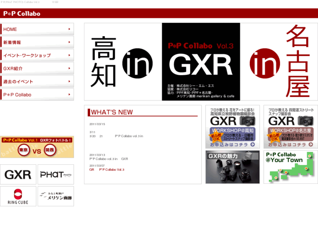Viewport: 318px width, 238px height.
Task: Open the 過去のイベント menu item
Action: (37, 81)
